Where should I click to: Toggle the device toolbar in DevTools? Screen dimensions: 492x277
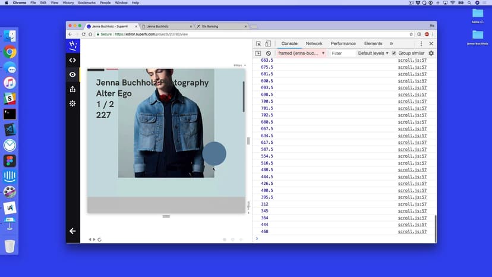pyautogui.click(x=268, y=44)
